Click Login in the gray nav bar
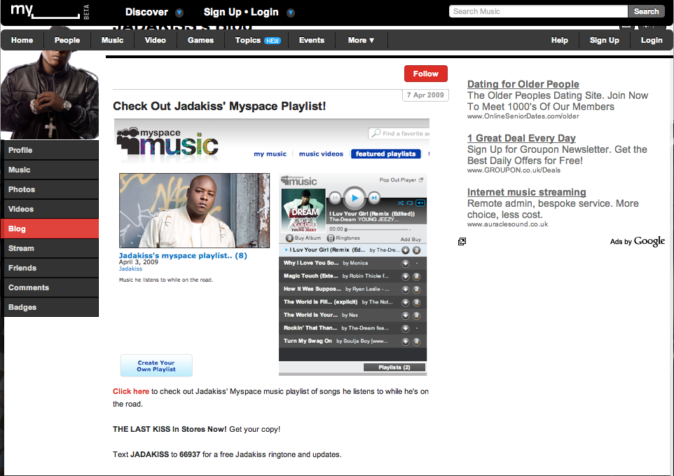 652,41
